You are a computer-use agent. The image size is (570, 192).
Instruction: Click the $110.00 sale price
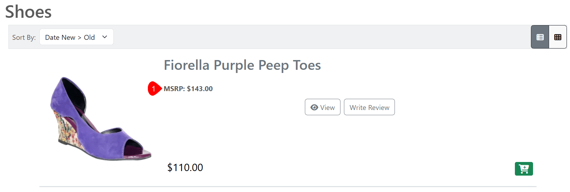pyautogui.click(x=185, y=168)
